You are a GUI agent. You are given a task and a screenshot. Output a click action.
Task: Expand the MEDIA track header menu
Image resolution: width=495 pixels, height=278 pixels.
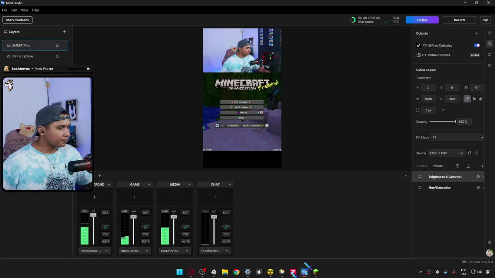click(x=189, y=185)
